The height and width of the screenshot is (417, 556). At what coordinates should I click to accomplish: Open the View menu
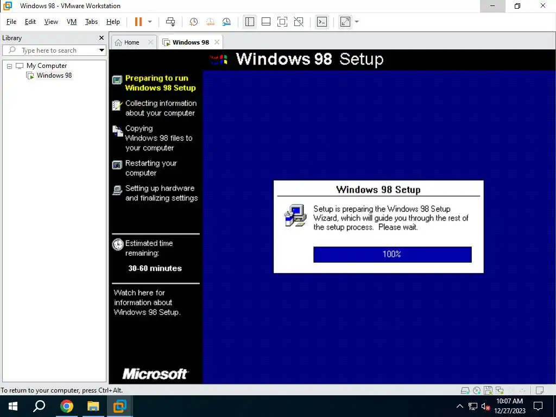point(51,22)
